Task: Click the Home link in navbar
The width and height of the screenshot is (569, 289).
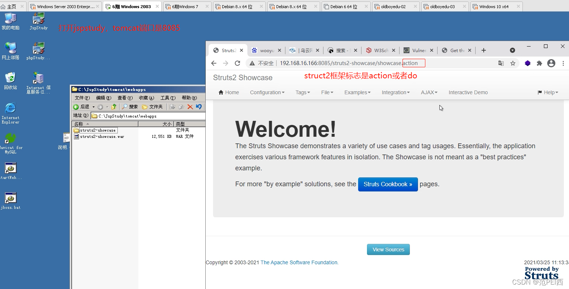Action: [x=229, y=92]
